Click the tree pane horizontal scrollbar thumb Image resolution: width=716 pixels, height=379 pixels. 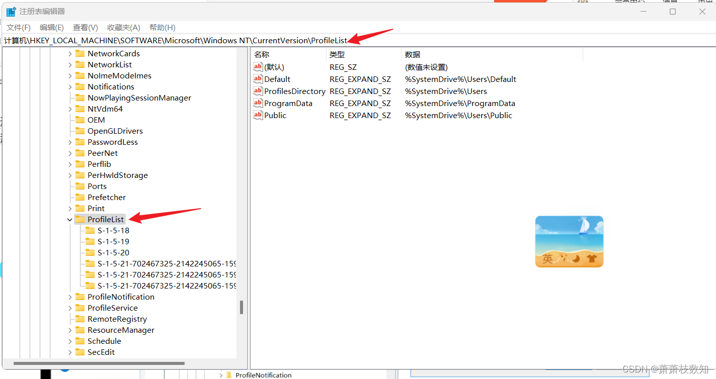point(99,363)
